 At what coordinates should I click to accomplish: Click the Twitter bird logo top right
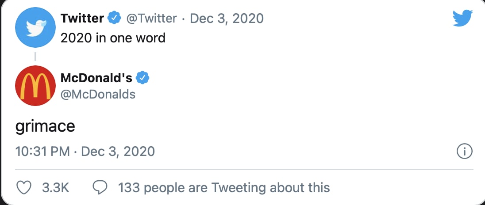click(x=462, y=18)
